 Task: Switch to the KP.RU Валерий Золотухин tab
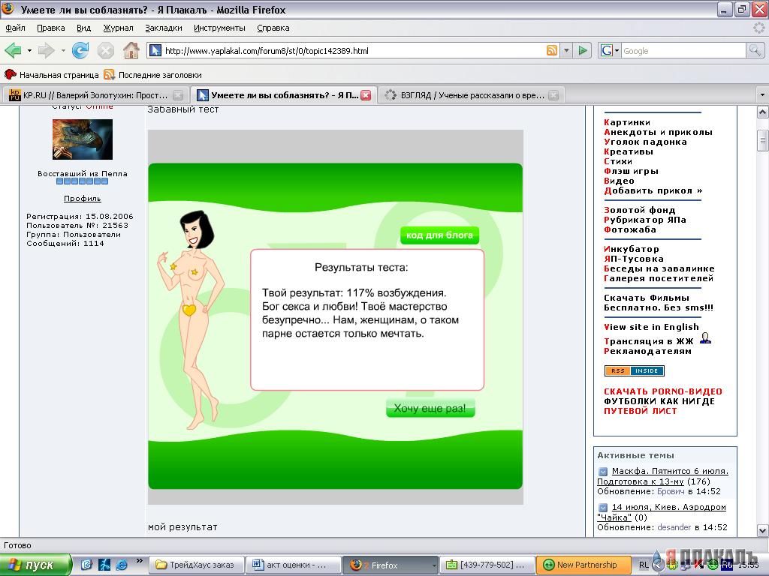[95, 95]
